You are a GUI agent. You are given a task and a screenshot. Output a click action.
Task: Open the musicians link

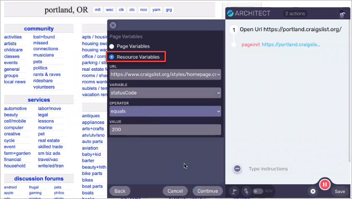43,55
